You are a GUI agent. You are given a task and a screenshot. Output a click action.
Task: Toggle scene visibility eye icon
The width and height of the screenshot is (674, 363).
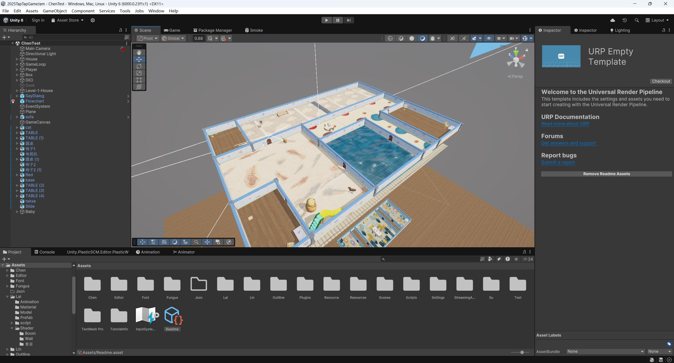[x=489, y=38]
